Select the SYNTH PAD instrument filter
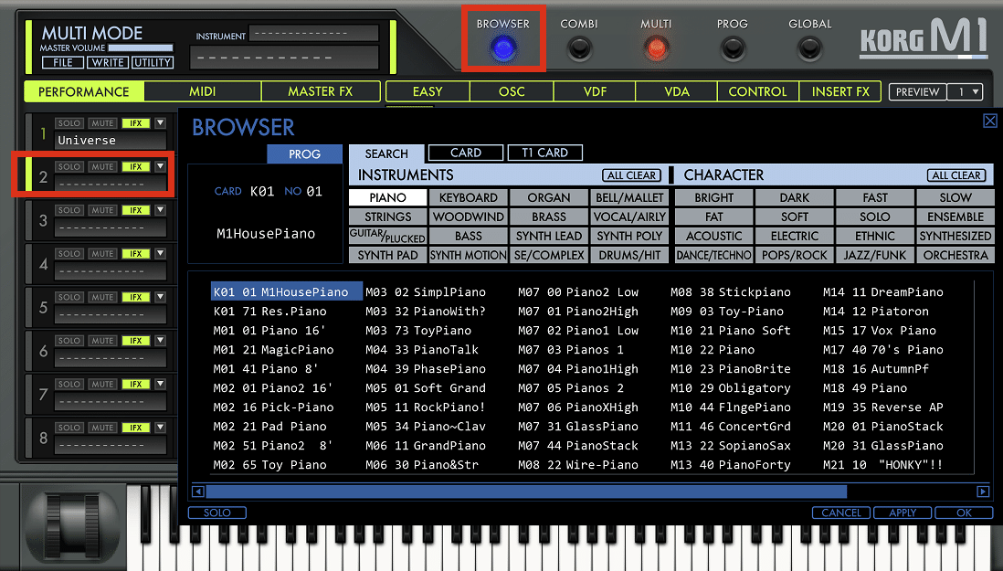Viewport: 1003px width, 571px height. (387, 255)
